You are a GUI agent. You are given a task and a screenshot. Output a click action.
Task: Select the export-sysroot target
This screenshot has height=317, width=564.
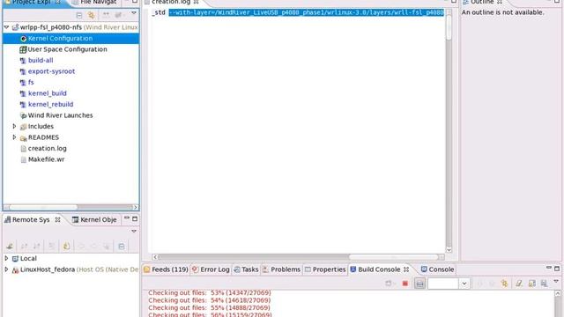point(51,71)
